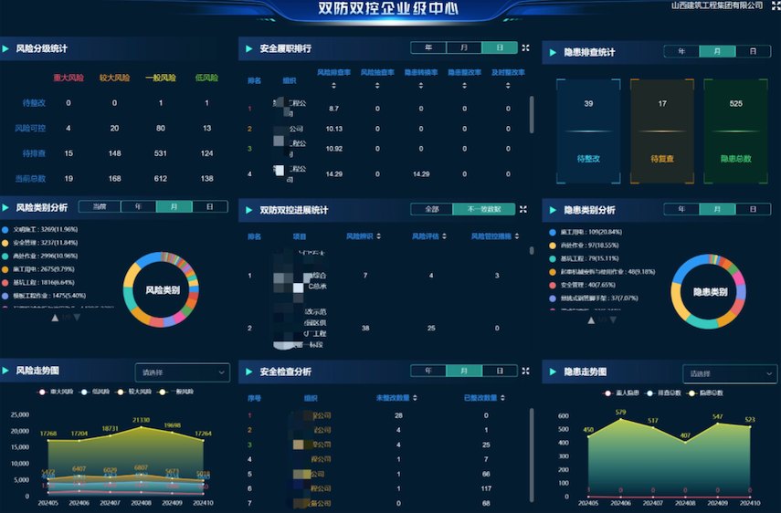Open 请选择 dropdown in 风险走势图

182,372
